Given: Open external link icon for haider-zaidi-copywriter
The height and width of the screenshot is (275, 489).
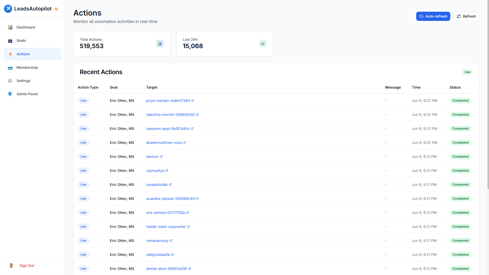Looking at the screenshot, I should [x=188, y=227].
